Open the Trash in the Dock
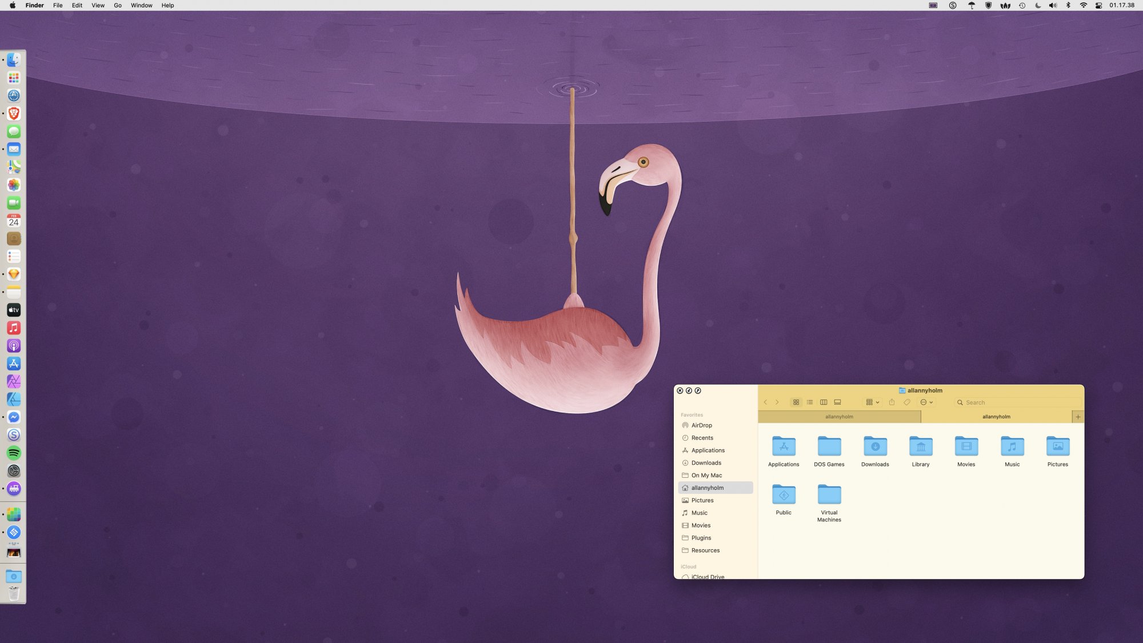 click(x=14, y=593)
